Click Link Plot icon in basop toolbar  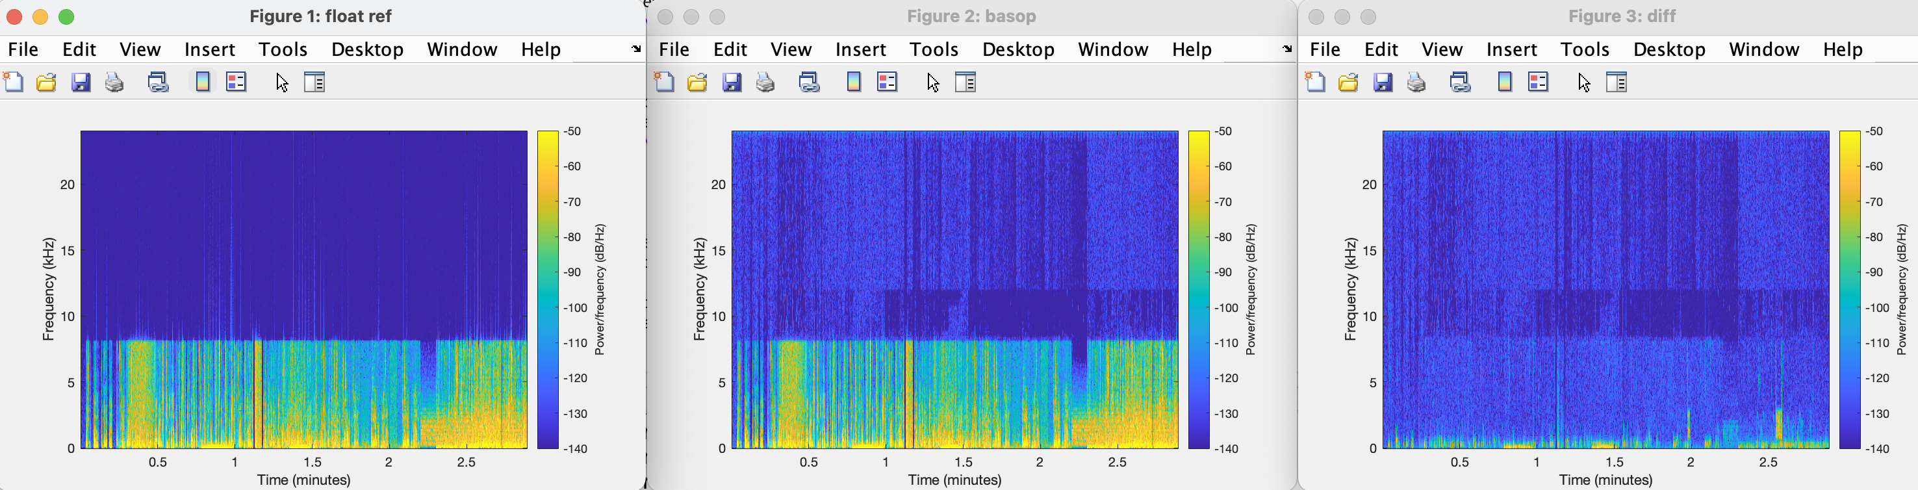point(809,82)
